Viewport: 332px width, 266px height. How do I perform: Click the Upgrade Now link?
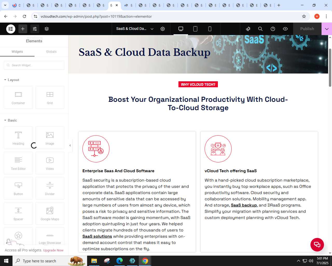tap(53, 250)
